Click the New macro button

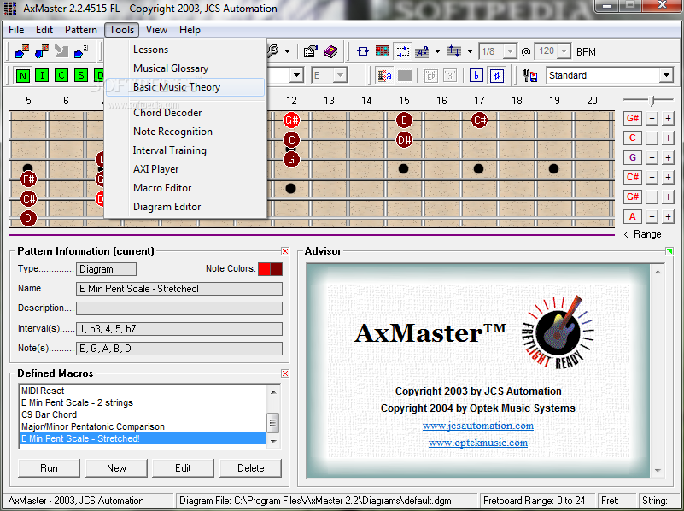(116, 467)
